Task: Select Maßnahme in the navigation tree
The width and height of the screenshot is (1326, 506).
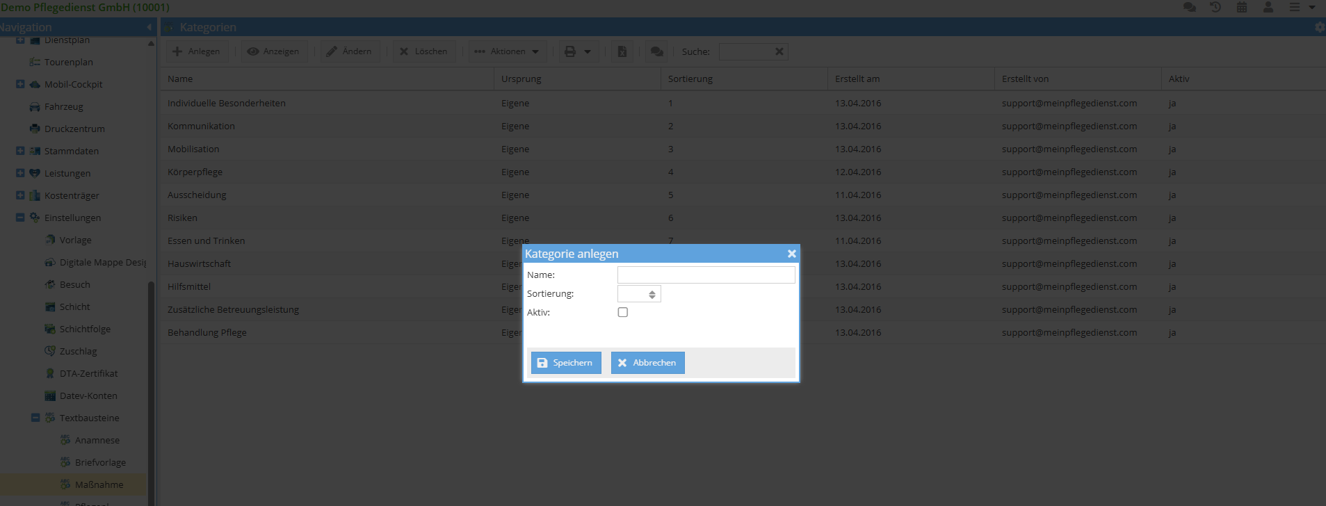Action: coord(99,484)
